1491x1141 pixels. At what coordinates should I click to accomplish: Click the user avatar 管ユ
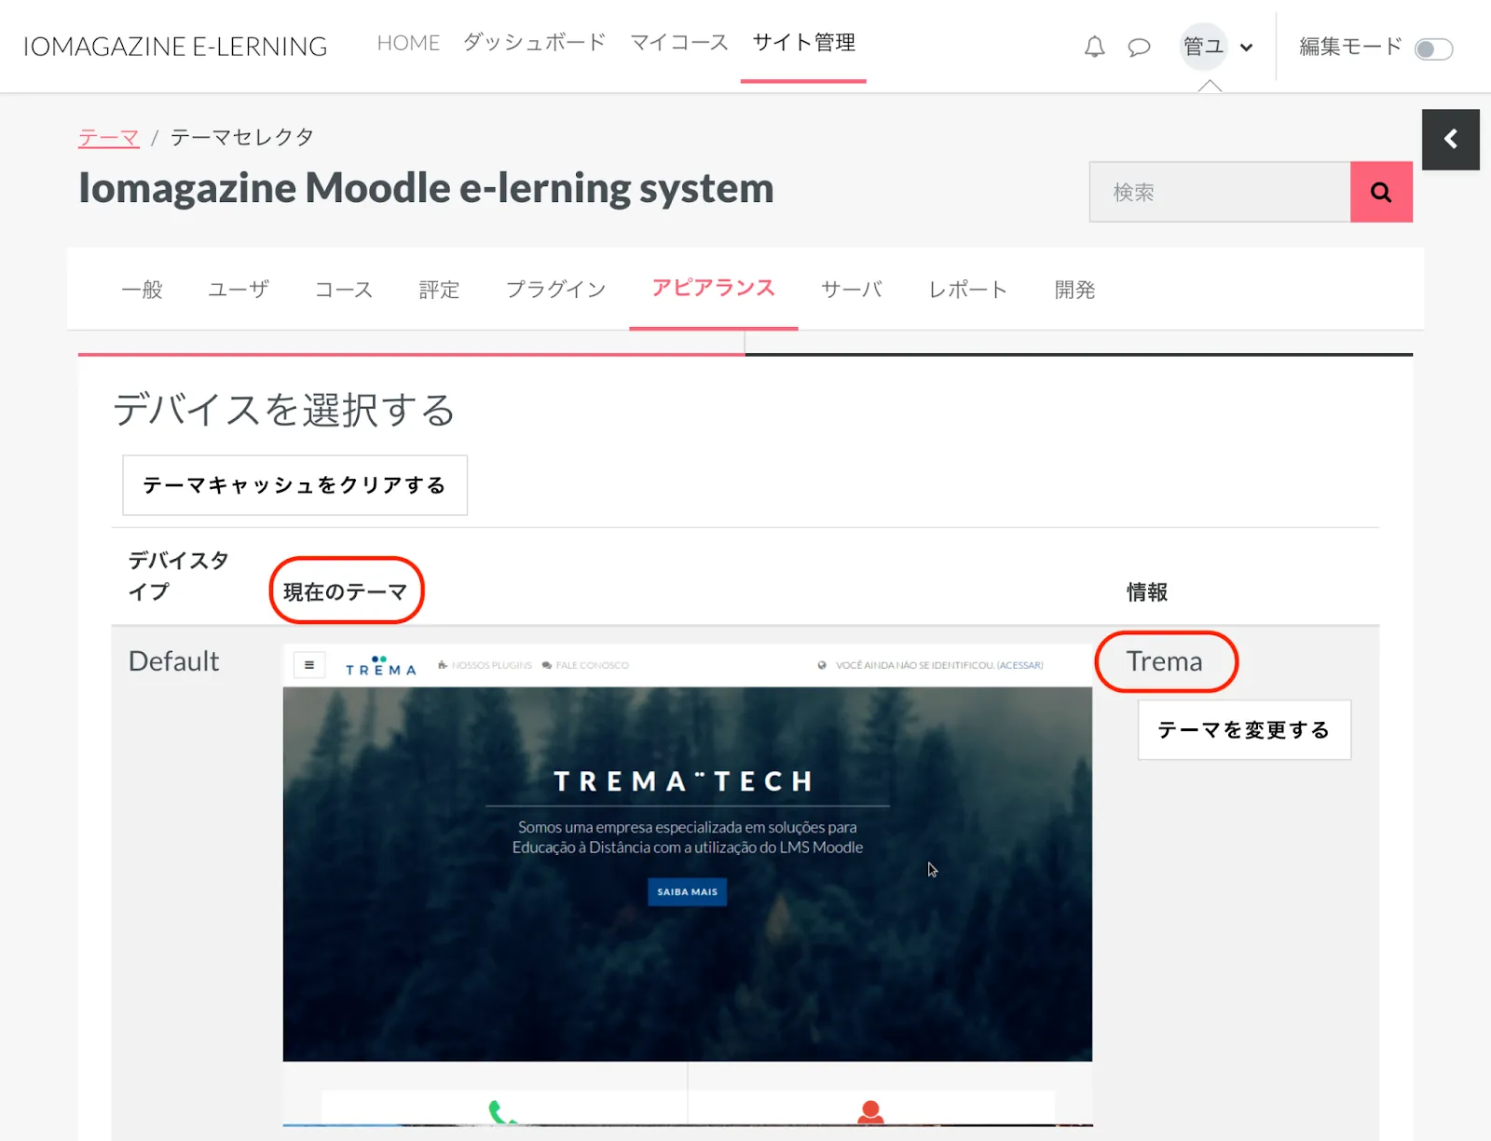1203,47
